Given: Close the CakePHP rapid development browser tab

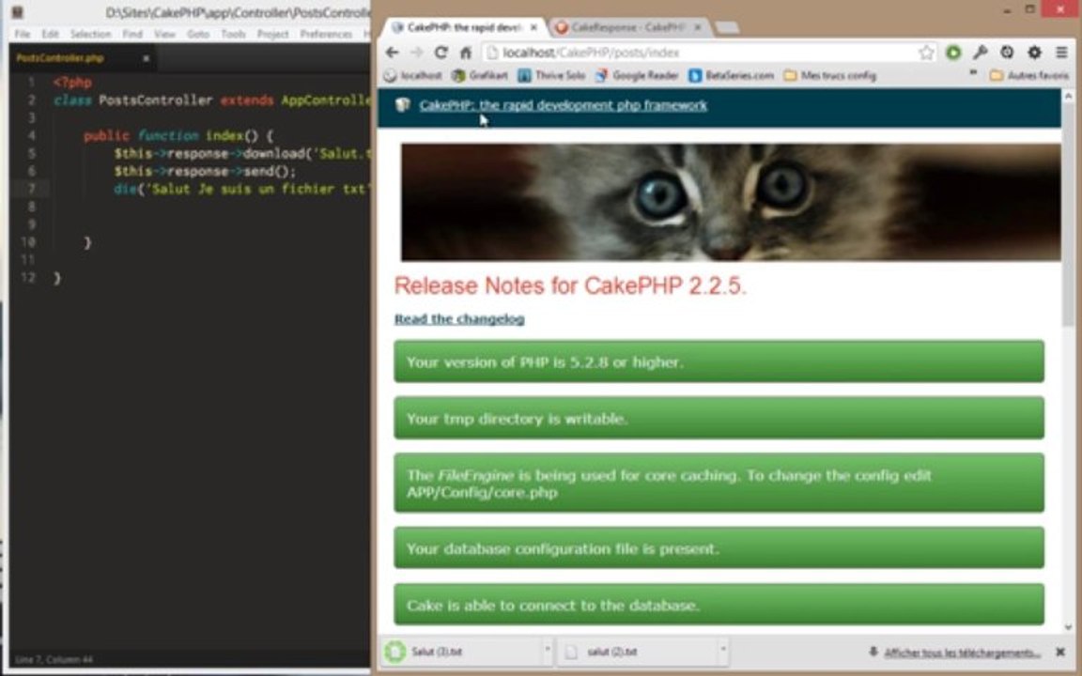Looking at the screenshot, I should tap(533, 27).
